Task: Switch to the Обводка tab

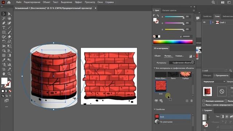Action: point(207,75)
